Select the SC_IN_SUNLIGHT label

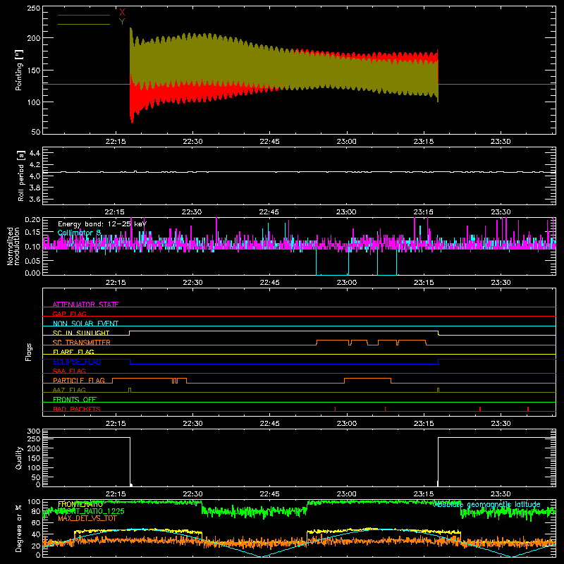pos(81,333)
